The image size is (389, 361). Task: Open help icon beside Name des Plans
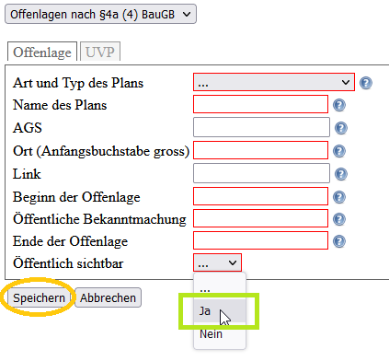click(339, 105)
